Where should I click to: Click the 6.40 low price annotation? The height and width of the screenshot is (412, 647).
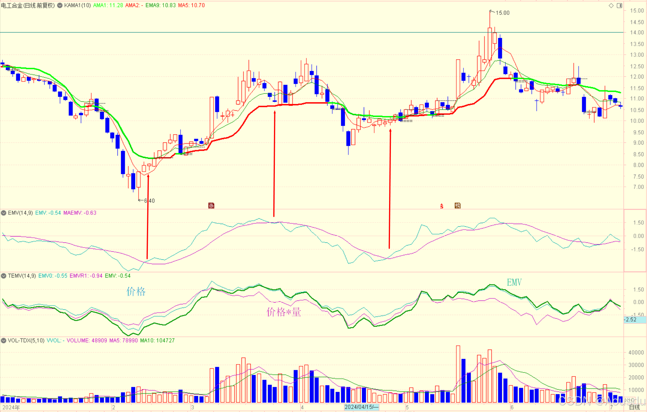point(149,201)
